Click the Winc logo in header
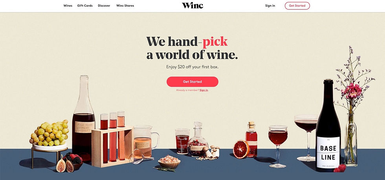 tap(192, 5)
